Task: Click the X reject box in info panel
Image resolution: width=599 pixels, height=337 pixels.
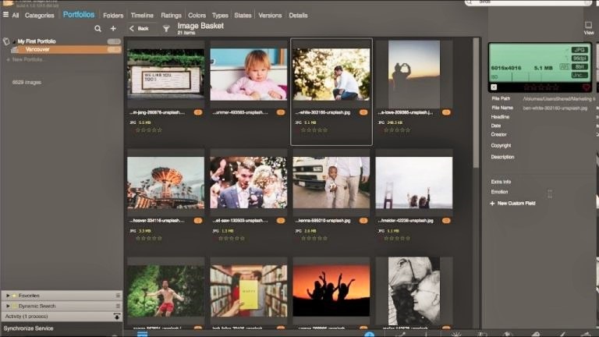Action: pos(494,87)
